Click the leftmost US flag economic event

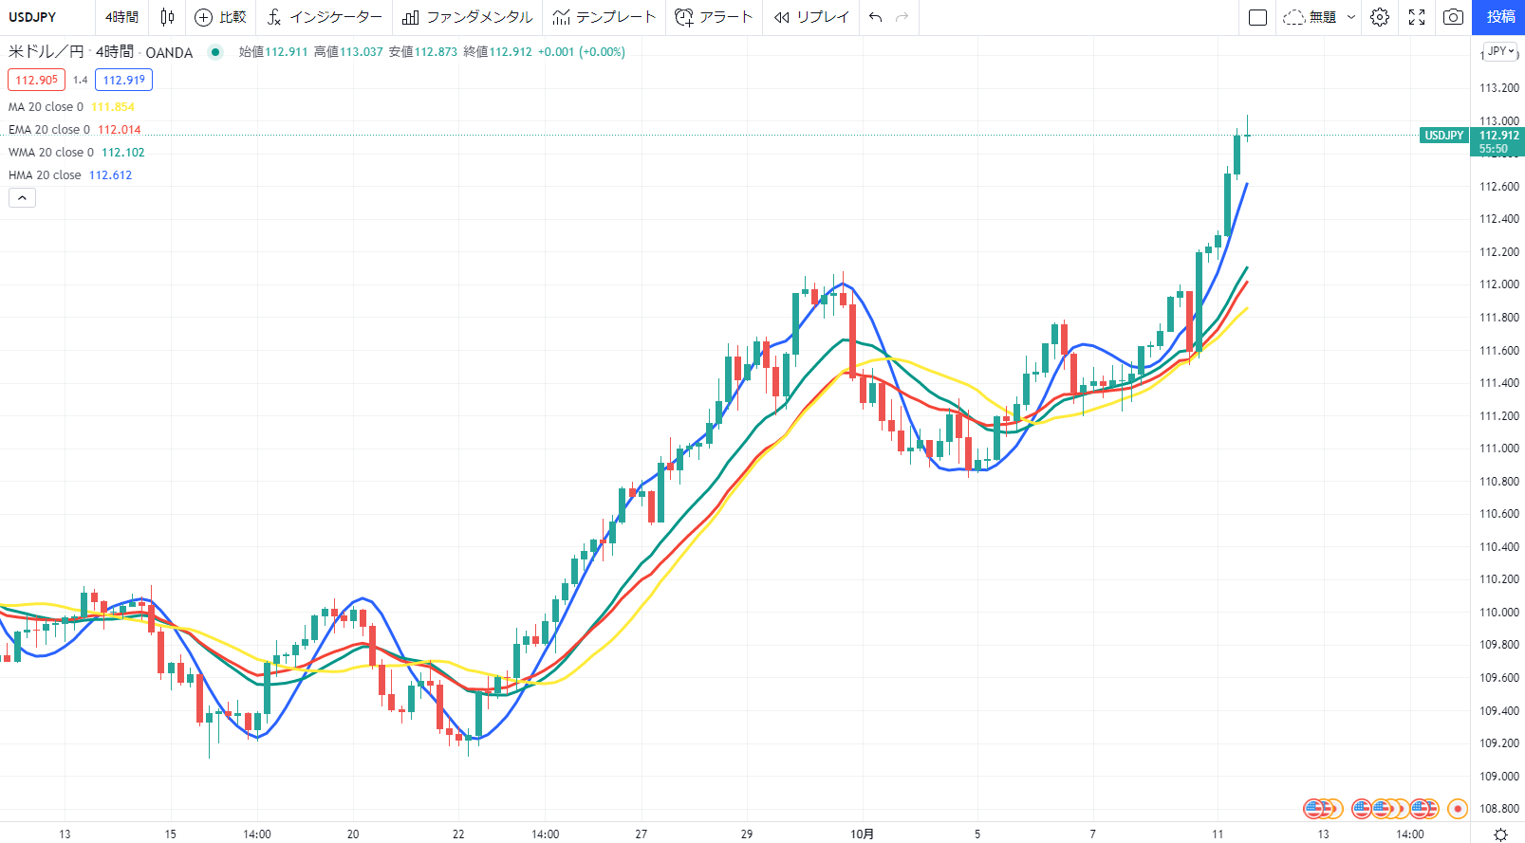tap(1313, 809)
